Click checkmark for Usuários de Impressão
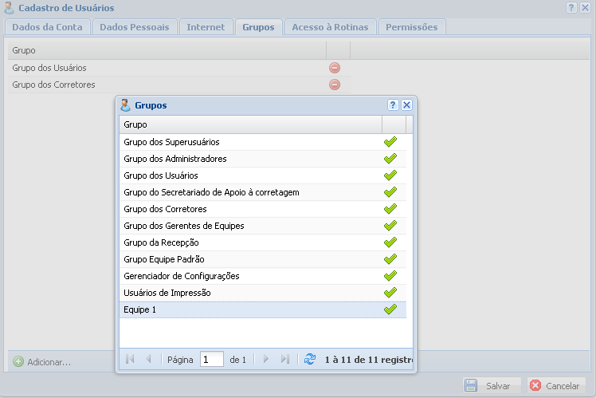Image resolution: width=596 pixels, height=398 pixels. point(390,293)
